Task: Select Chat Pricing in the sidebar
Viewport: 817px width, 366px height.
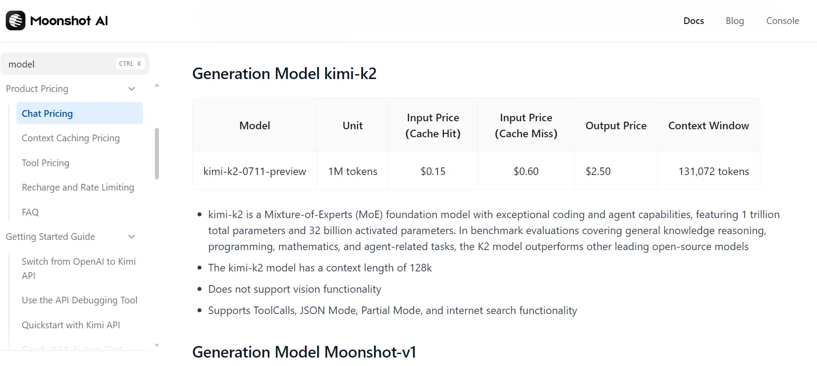Action: pyautogui.click(x=47, y=113)
